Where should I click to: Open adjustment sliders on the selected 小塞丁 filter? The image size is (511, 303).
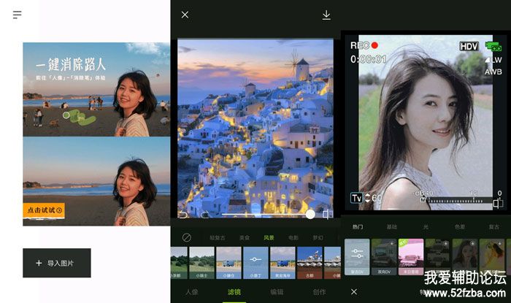tap(255, 259)
